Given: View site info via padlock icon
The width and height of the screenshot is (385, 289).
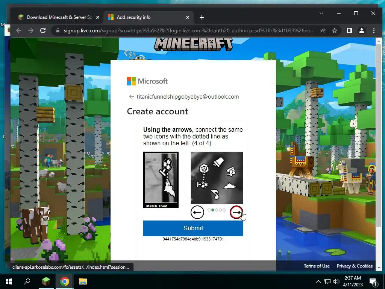Looking at the screenshot, I should (x=58, y=30).
